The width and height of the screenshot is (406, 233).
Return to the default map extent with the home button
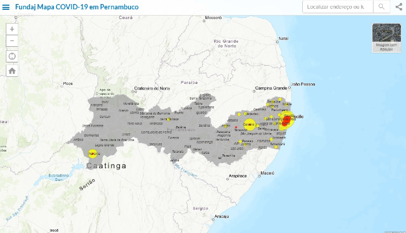click(x=12, y=71)
